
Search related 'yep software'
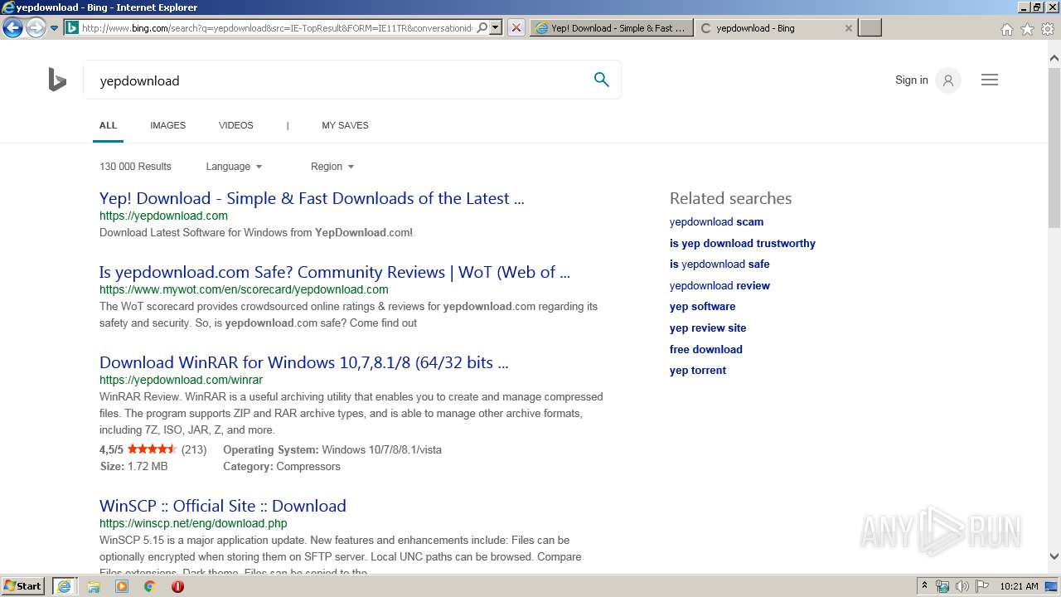click(702, 307)
